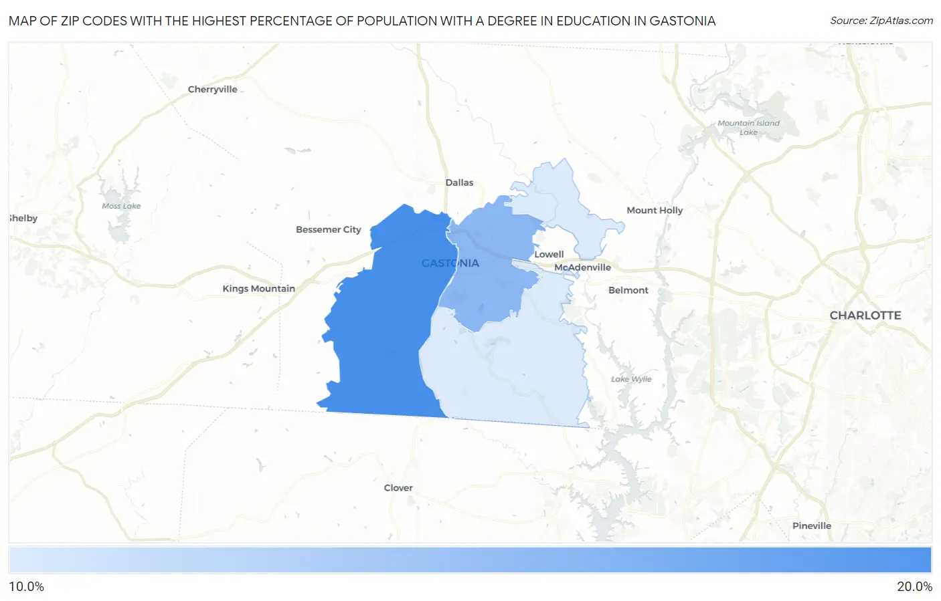Click the Pineville label
941x601 pixels.
[811, 525]
